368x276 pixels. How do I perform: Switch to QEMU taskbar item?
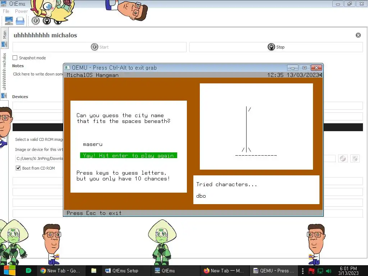[273, 271]
